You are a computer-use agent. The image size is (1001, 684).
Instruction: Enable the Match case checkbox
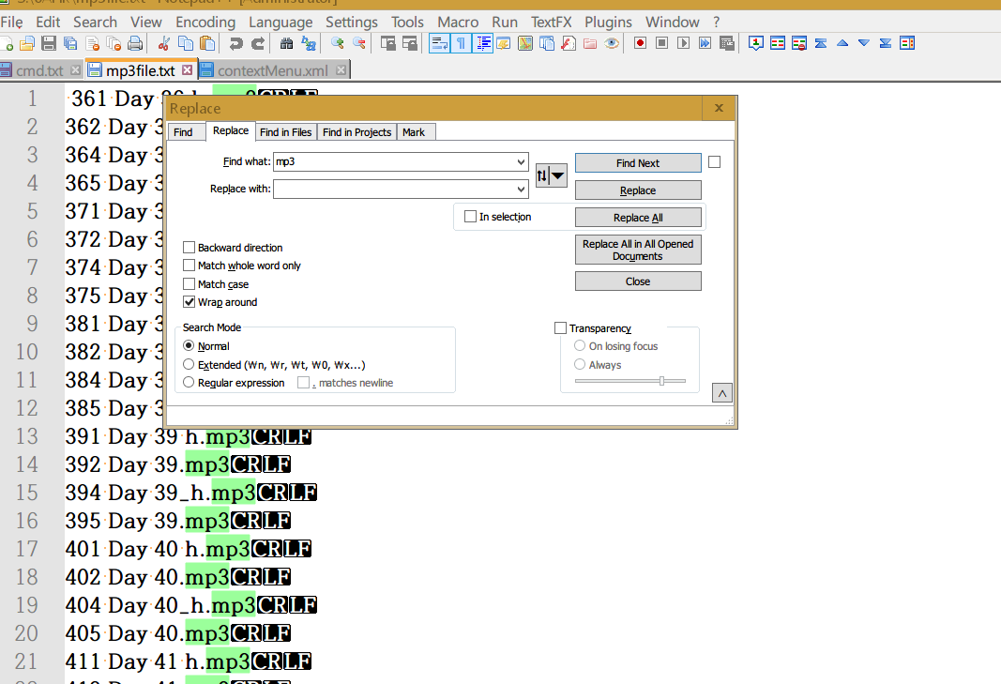coord(189,283)
